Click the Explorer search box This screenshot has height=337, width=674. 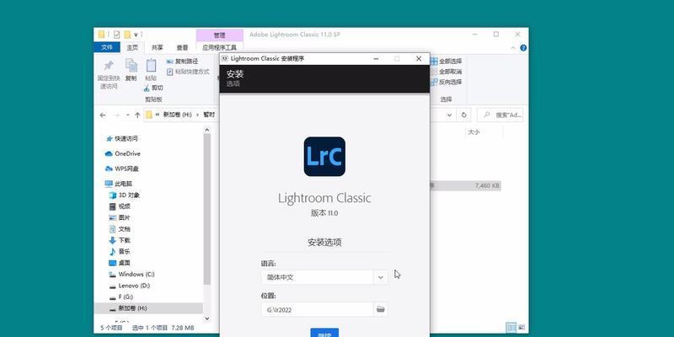pyautogui.click(x=500, y=115)
